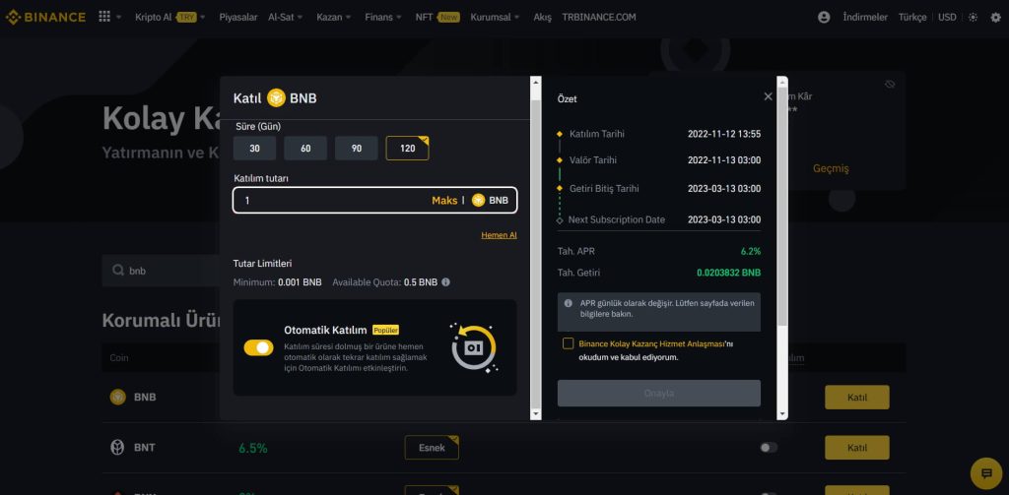Click Maks to fill maximum amount
1009x495 pixels.
point(444,200)
